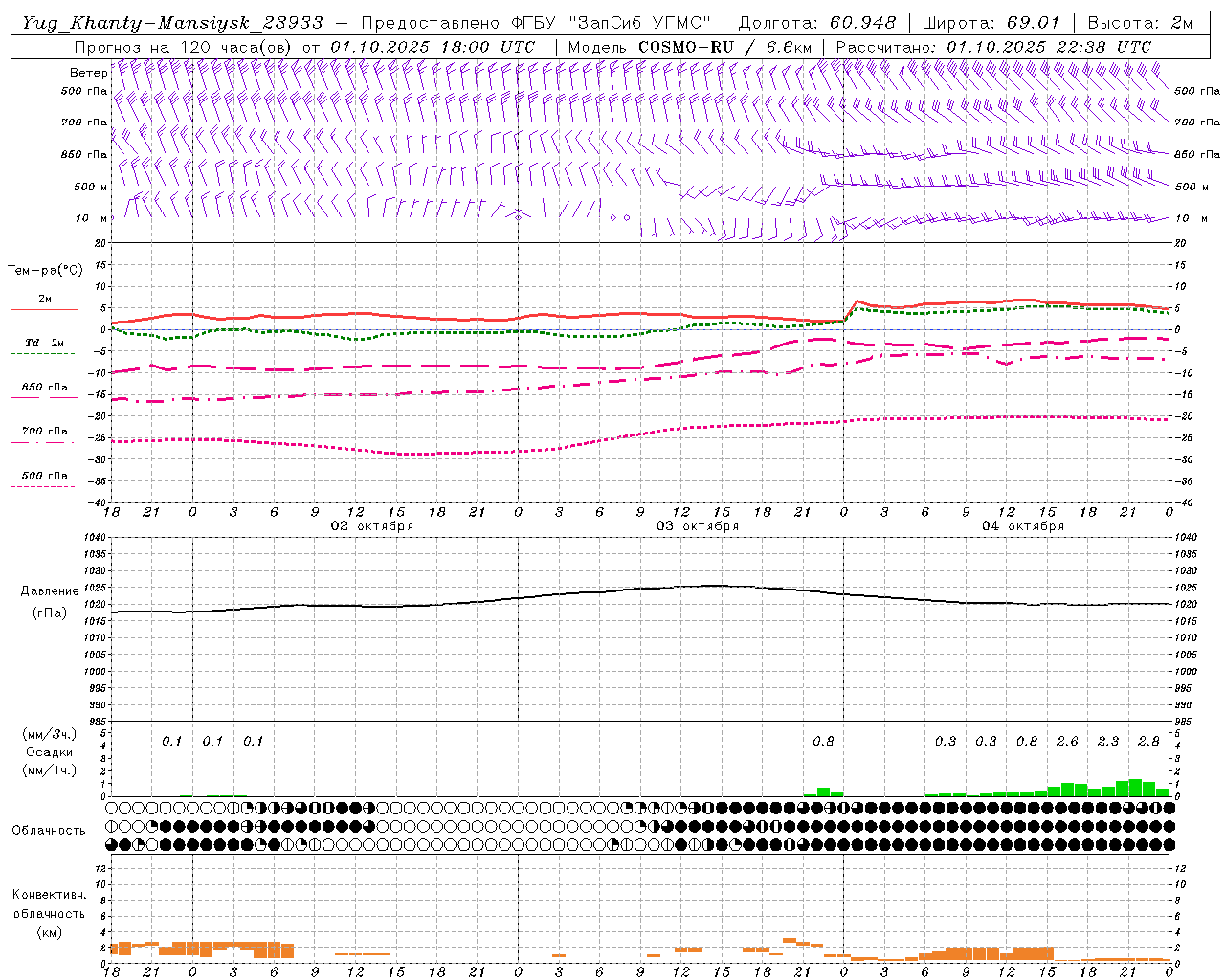Click the '(гПа)' unit under Давление
The width and height of the screenshot is (1225, 980).
tap(50, 613)
